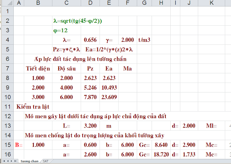231x164 pixels.
Task: Select the Gc value 18.720 cell
Action: click(159, 154)
